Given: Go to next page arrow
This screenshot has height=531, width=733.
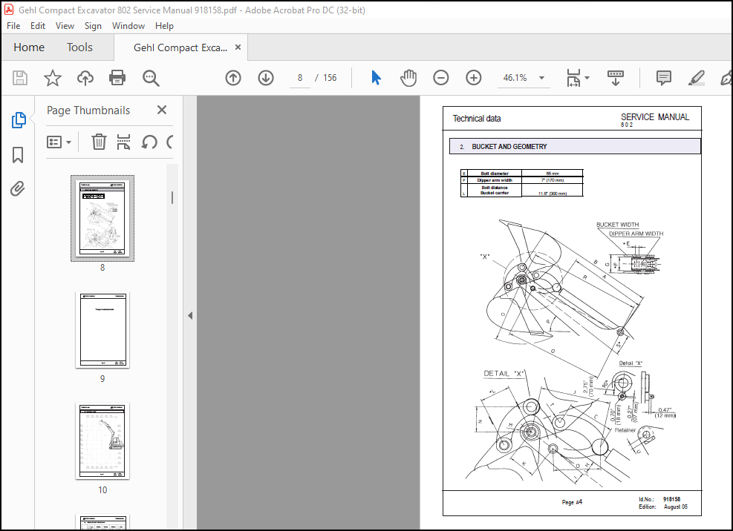Looking at the screenshot, I should [x=266, y=78].
